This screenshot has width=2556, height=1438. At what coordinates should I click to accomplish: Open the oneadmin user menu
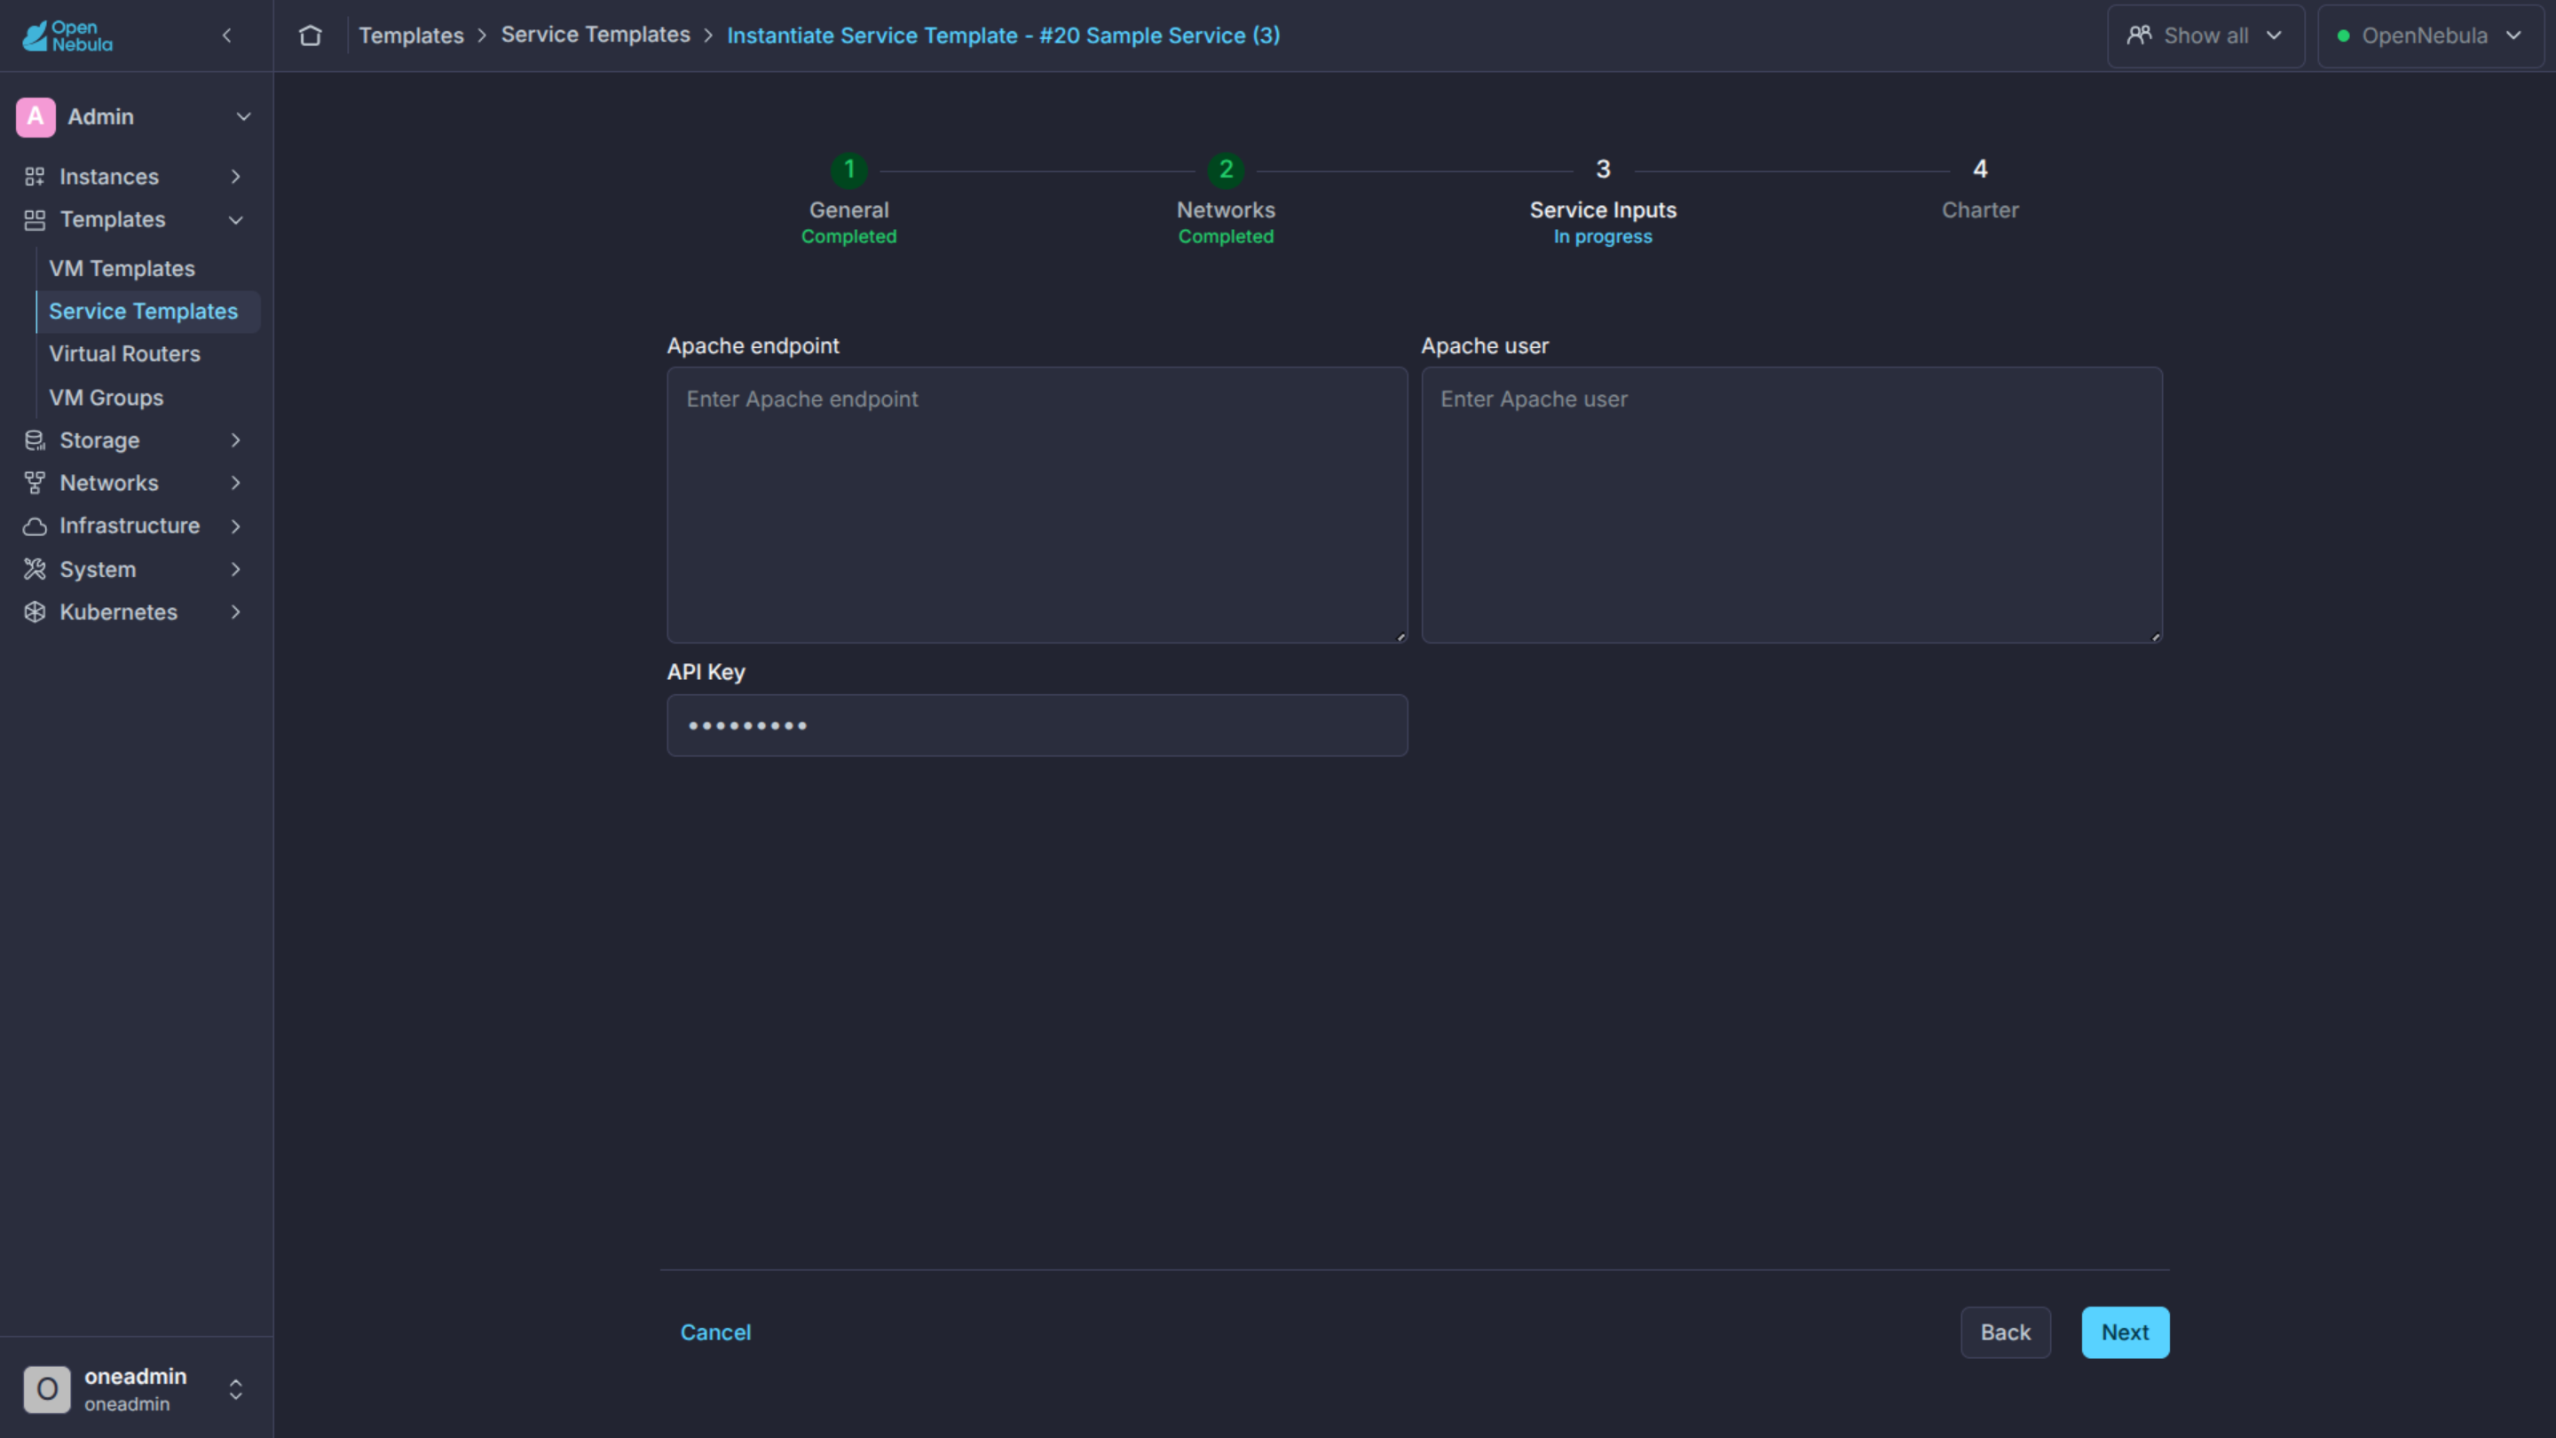236,1389
